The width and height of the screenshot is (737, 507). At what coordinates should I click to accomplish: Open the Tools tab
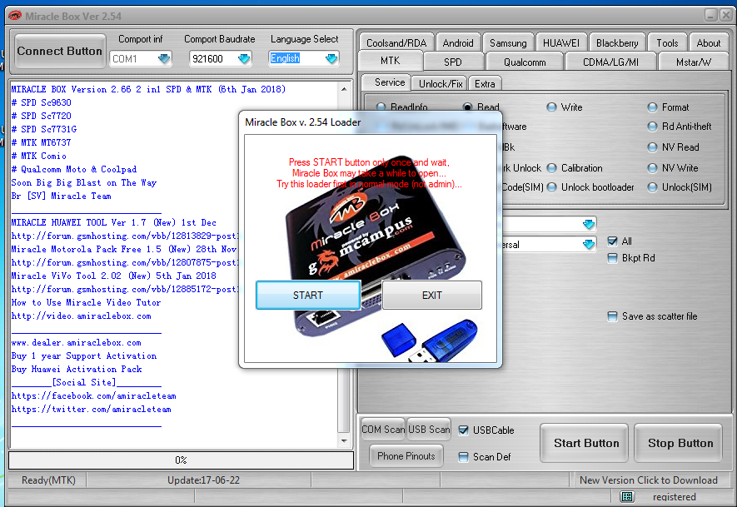point(667,43)
